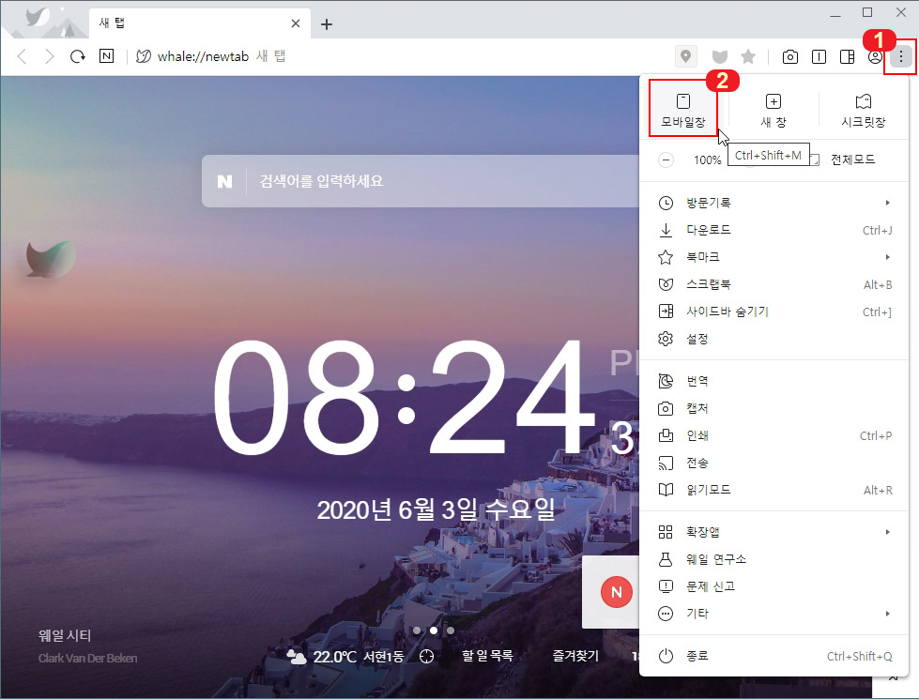Click the Naver search box on new tab
Image resolution: width=919 pixels, height=699 pixels.
pyautogui.click(x=421, y=181)
